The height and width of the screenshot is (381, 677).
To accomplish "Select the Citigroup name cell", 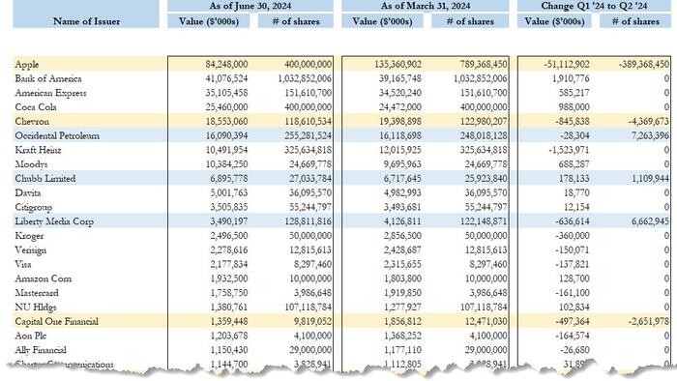I will tap(33, 207).
